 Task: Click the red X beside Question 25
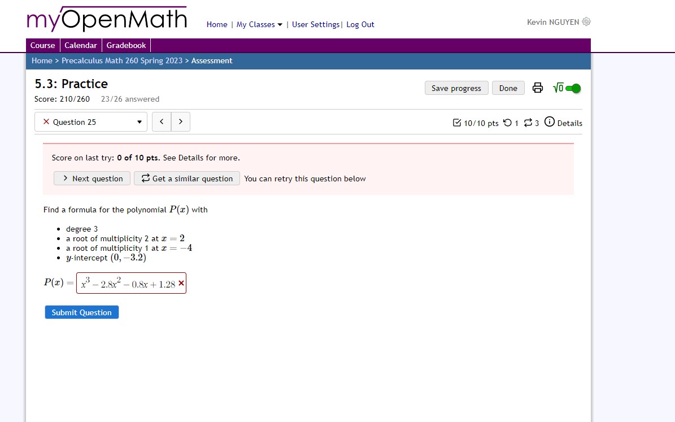(x=46, y=121)
